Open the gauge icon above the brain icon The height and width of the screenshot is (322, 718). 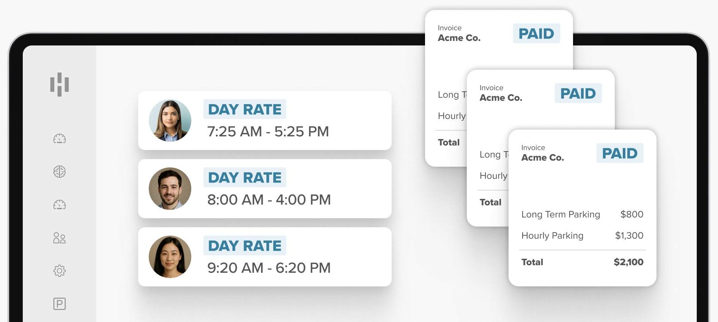point(60,139)
